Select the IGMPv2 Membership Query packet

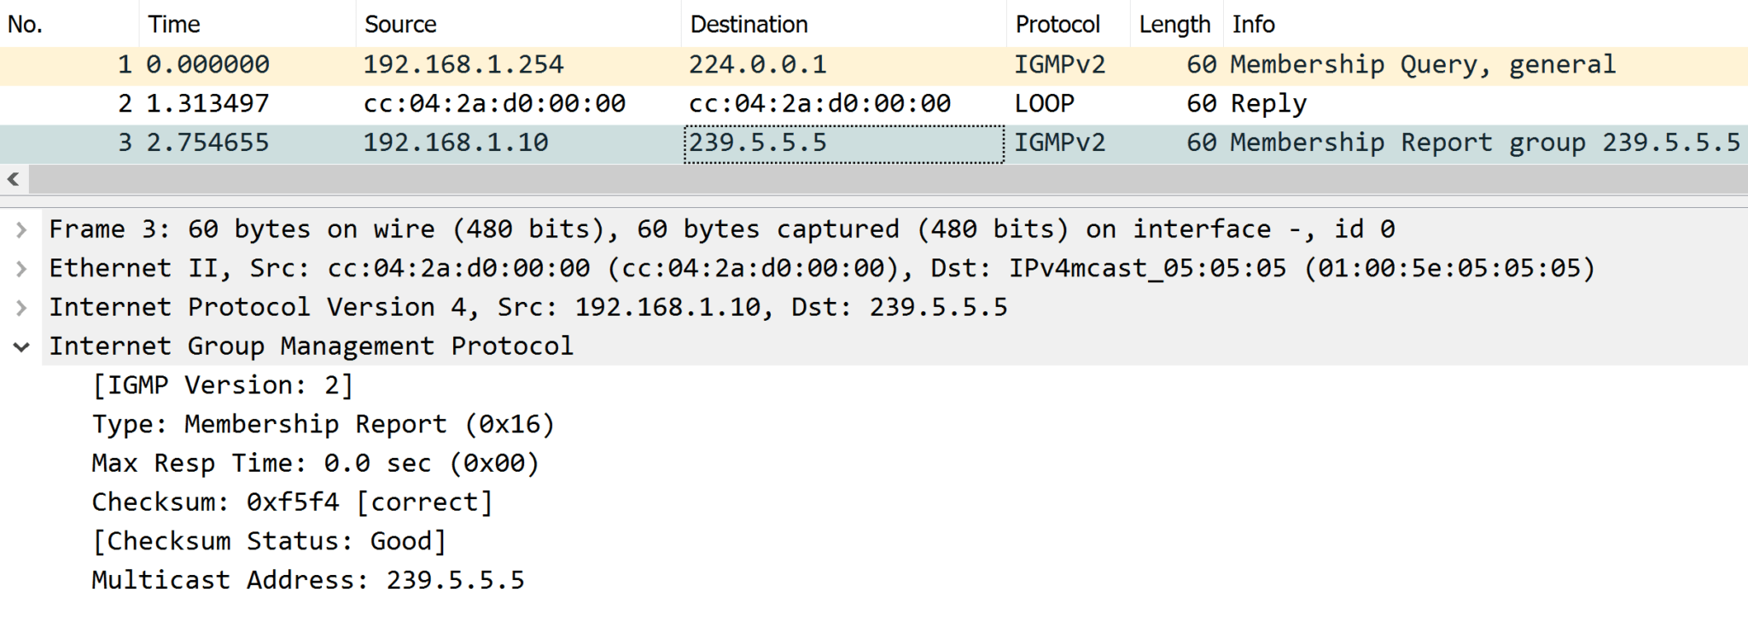click(x=597, y=64)
